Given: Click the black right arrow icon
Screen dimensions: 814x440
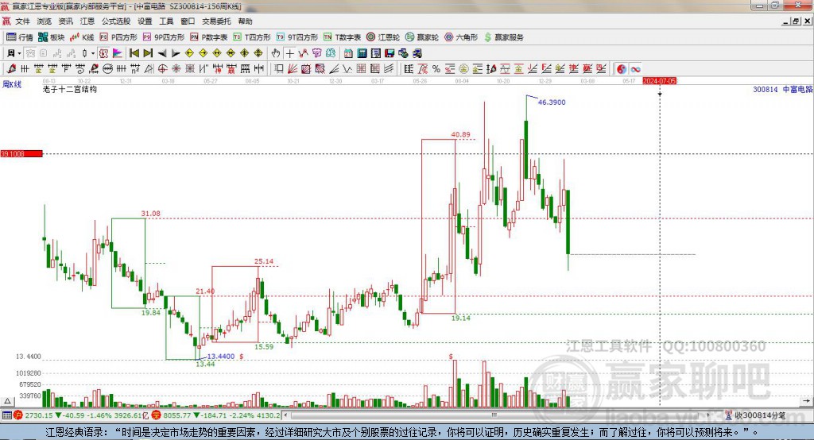Looking at the screenshot, I should 176,53.
